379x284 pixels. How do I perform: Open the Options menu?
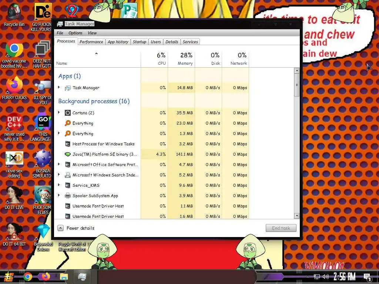(x=76, y=33)
